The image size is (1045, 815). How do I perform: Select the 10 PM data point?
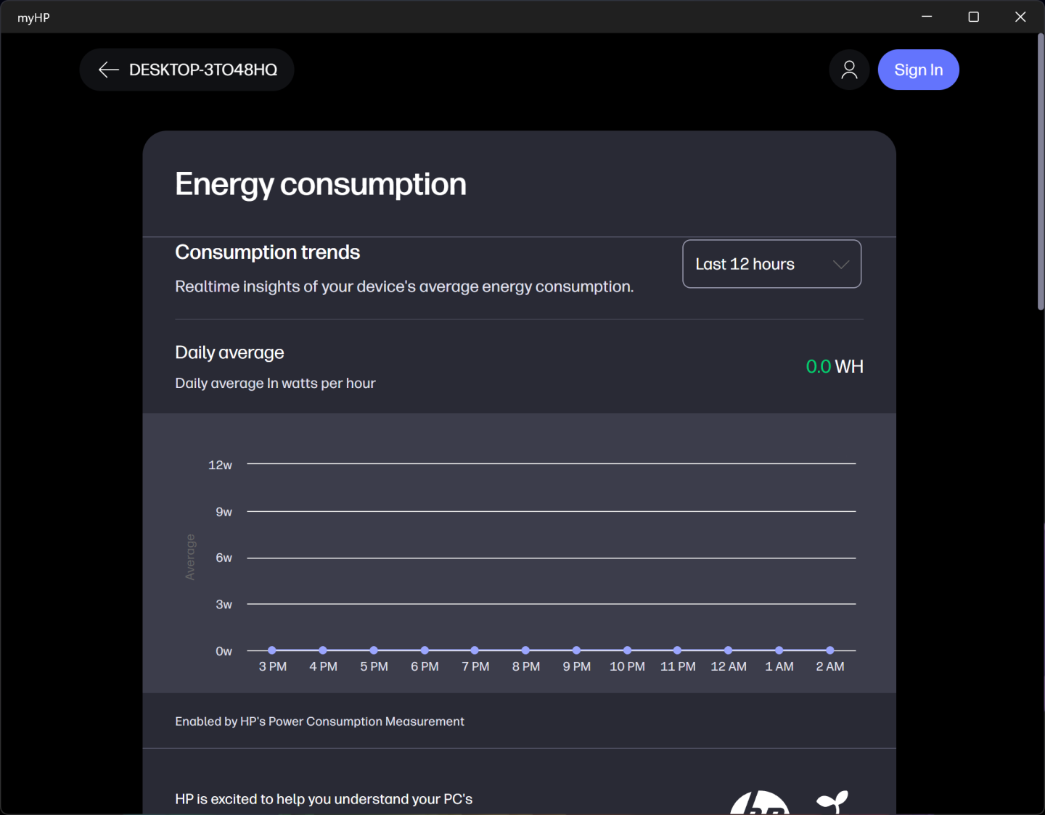pyautogui.click(x=627, y=650)
